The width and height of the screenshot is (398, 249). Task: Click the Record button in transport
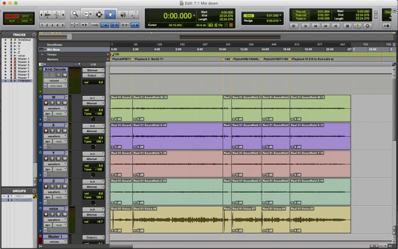point(368,26)
